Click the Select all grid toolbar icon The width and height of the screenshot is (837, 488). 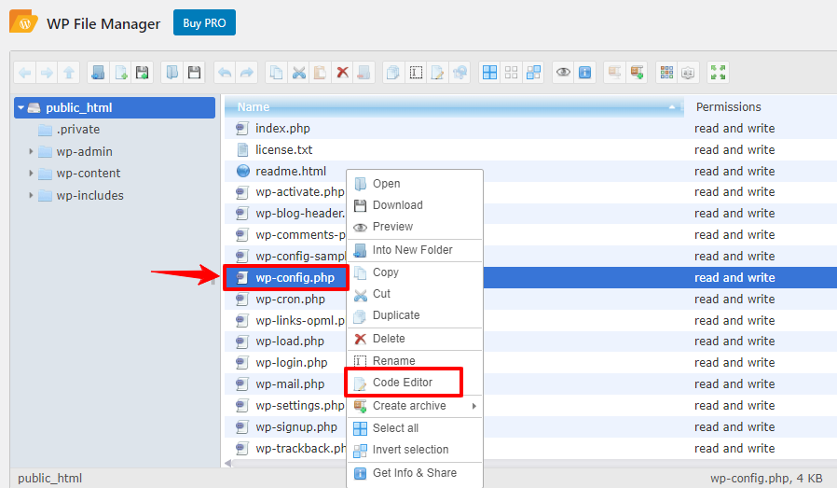[x=488, y=72]
